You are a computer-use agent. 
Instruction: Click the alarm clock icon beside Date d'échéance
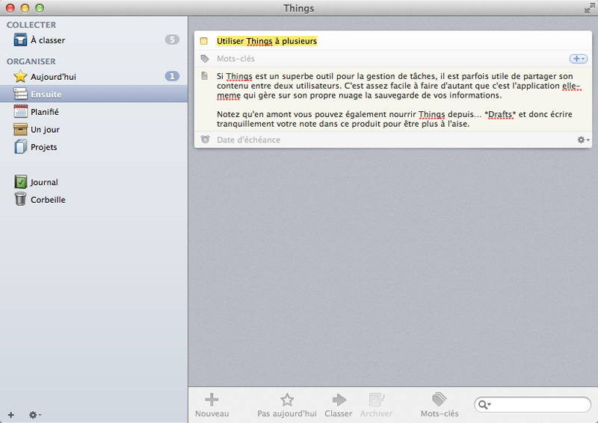[205, 140]
